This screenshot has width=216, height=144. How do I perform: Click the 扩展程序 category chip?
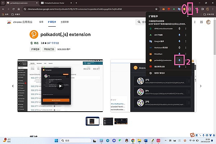(x=35, y=49)
